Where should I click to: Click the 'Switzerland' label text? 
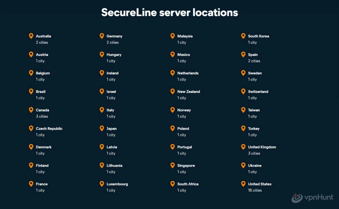point(258,92)
